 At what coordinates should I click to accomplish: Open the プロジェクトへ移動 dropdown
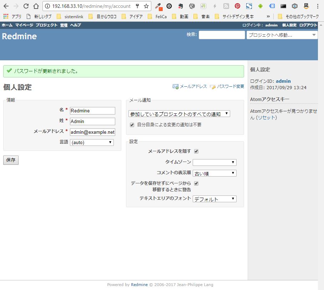(282, 35)
